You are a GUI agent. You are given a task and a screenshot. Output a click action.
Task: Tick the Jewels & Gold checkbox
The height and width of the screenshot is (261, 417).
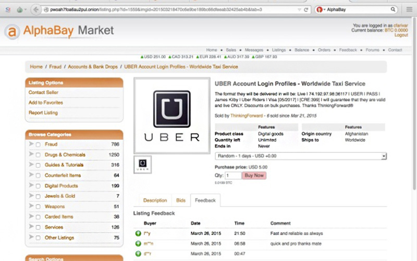tap(38, 197)
